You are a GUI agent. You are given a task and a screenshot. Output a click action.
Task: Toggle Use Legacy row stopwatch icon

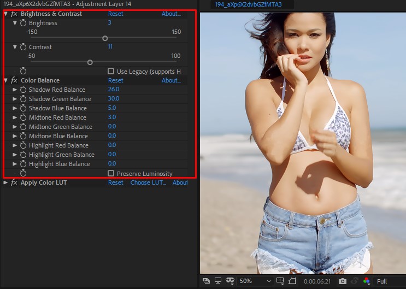[x=23, y=71]
